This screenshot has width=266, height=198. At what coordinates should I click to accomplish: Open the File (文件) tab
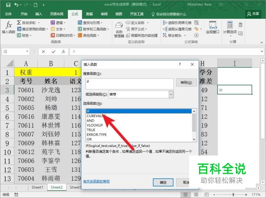pyautogui.click(x=8, y=14)
